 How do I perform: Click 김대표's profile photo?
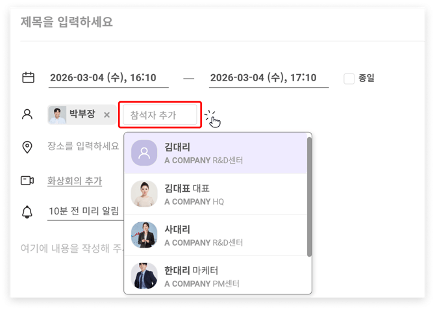(x=144, y=194)
